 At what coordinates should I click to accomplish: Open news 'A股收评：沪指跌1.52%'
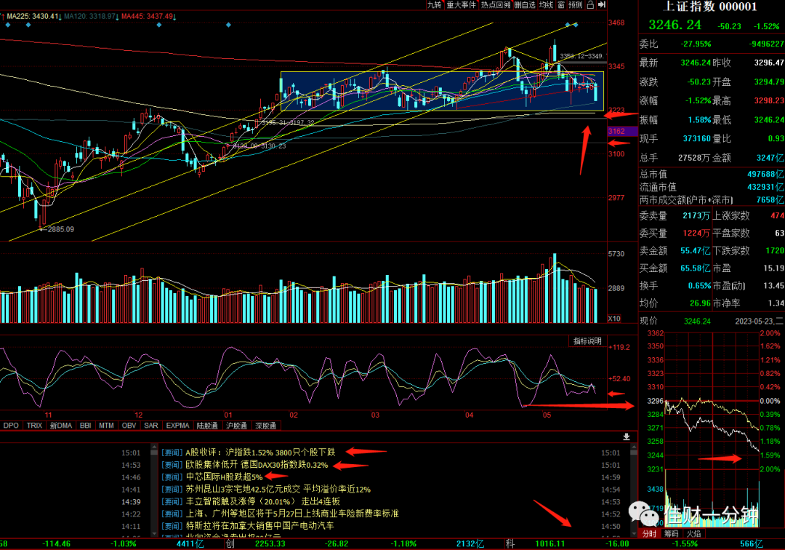pos(260,453)
